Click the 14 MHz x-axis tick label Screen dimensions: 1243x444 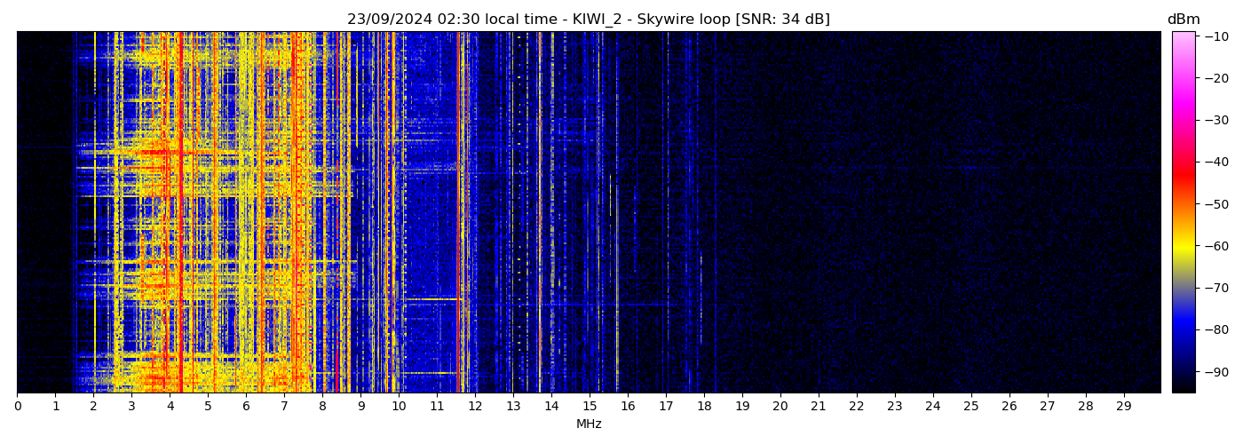coord(551,407)
